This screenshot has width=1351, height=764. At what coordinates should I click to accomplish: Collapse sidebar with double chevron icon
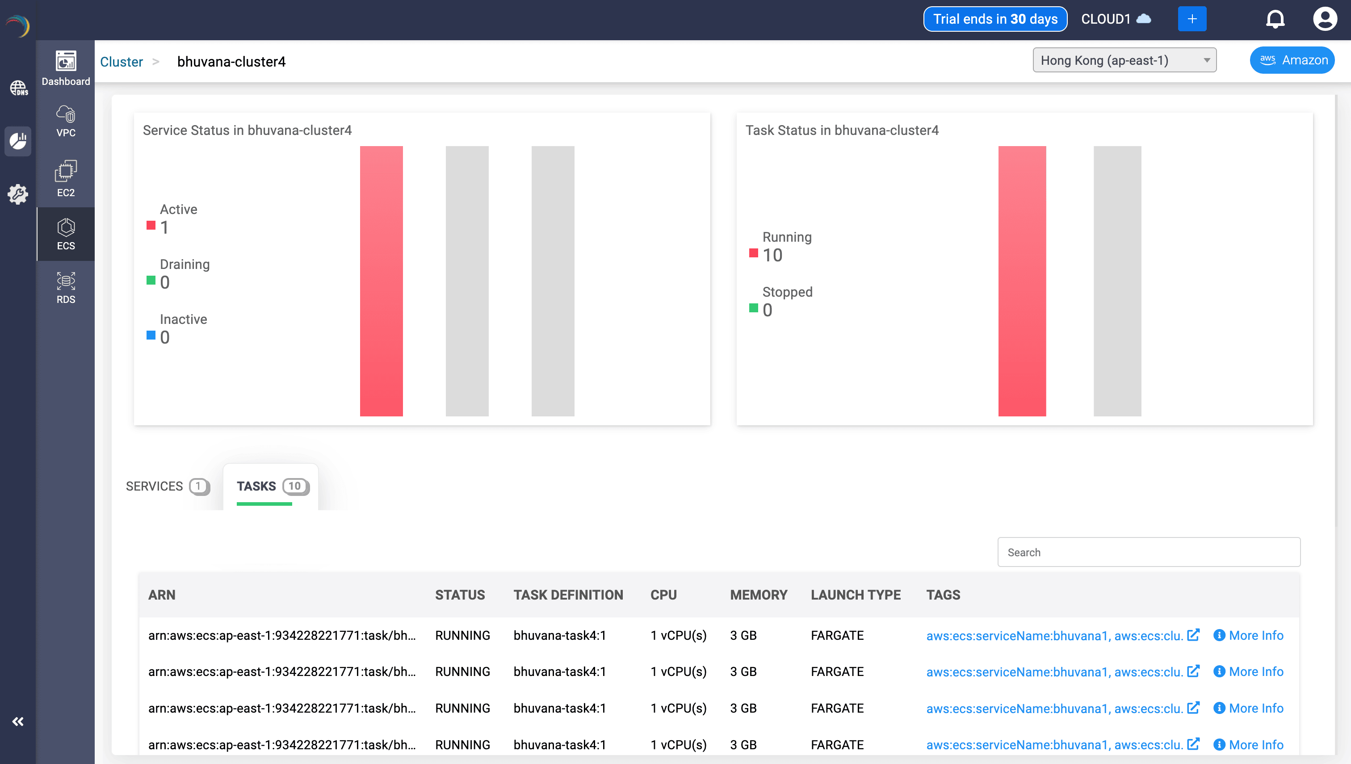pos(18,722)
